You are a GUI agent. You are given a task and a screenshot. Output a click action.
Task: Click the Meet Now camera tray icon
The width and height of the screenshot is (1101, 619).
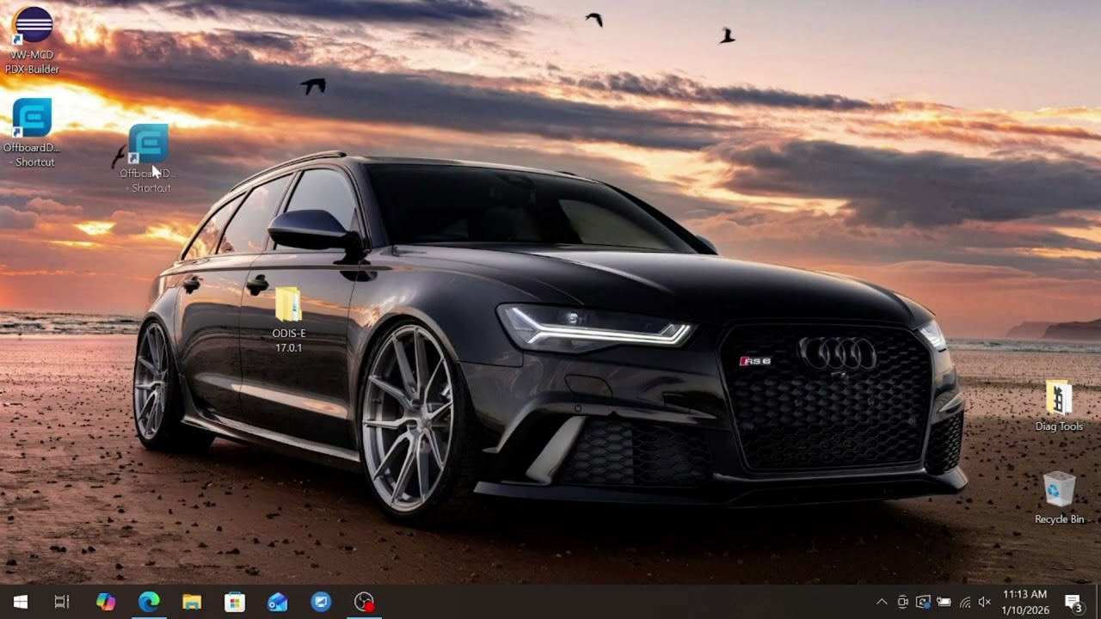click(902, 602)
